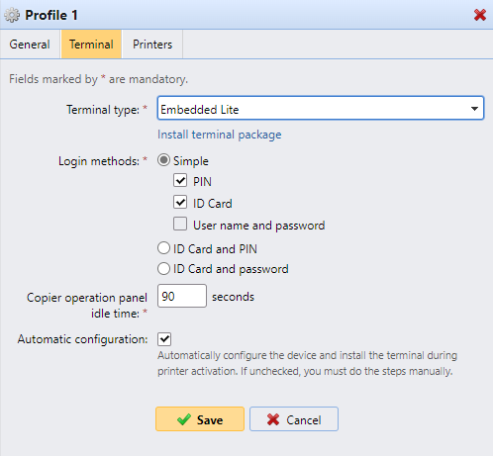Choose ID Card and PIN radio option
The width and height of the screenshot is (493, 456).
coord(163,248)
